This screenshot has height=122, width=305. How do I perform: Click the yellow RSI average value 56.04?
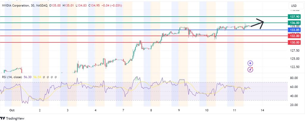coord(37,77)
